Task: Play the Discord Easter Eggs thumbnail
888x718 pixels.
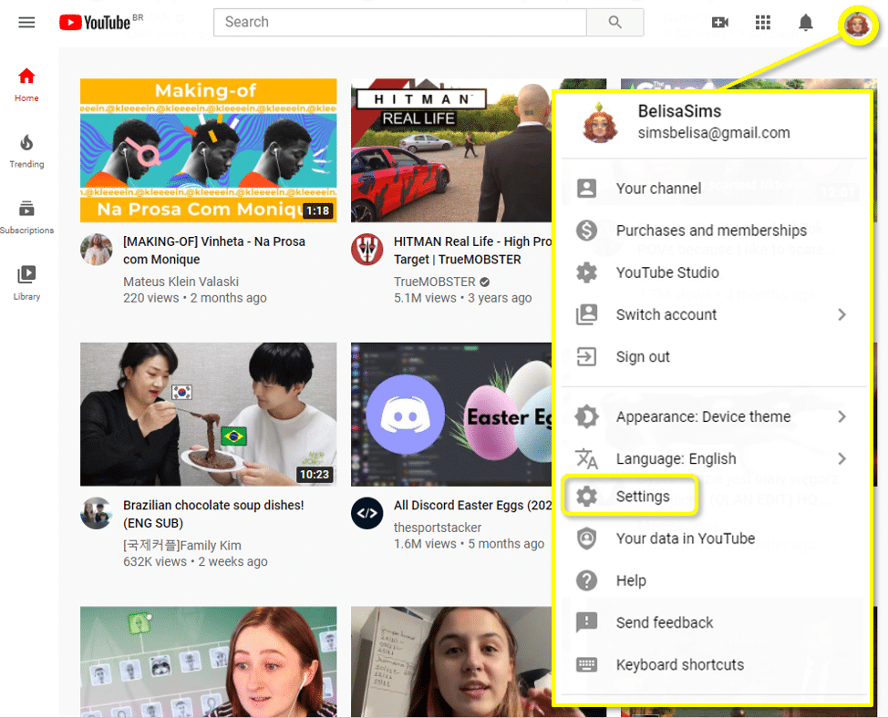Action: click(451, 415)
